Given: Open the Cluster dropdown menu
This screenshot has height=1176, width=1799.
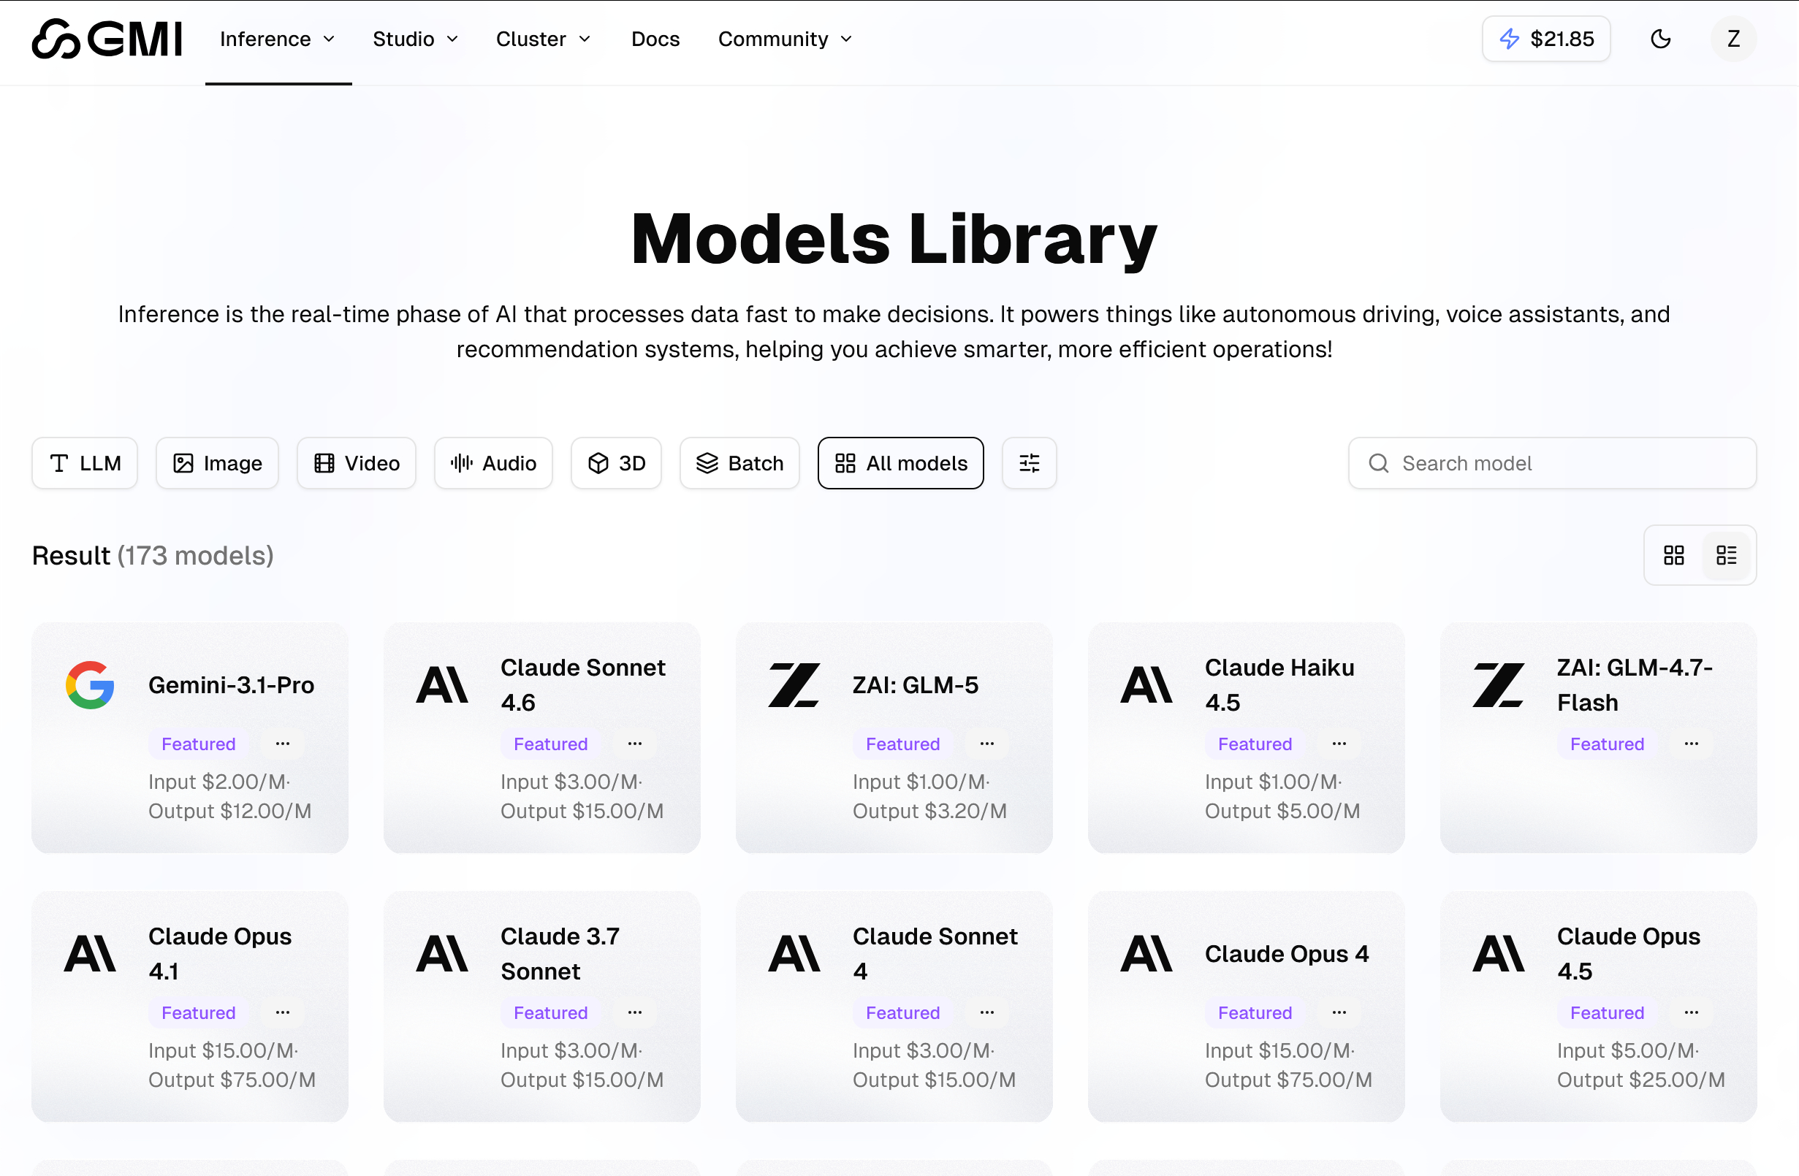Looking at the screenshot, I should [543, 39].
